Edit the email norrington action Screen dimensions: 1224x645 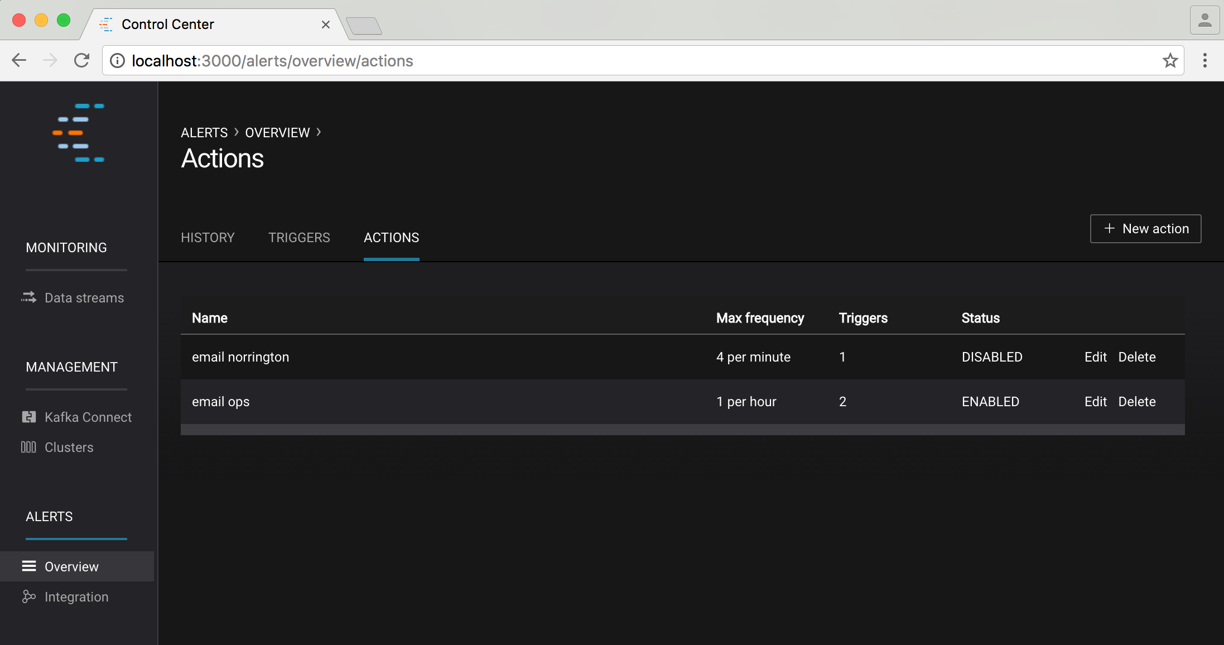(x=1095, y=357)
